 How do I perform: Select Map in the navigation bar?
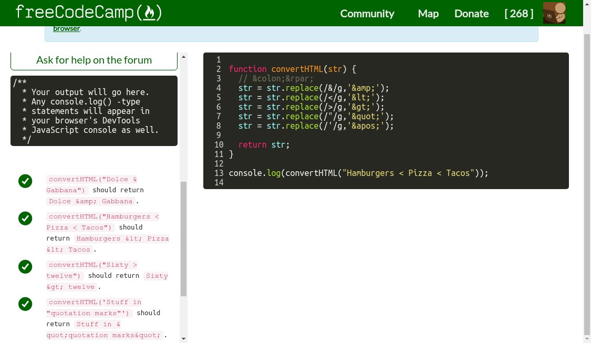click(428, 14)
